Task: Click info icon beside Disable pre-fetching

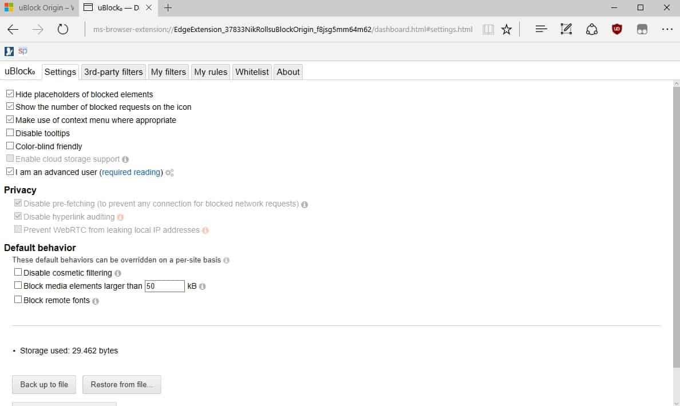Action: [x=305, y=205]
